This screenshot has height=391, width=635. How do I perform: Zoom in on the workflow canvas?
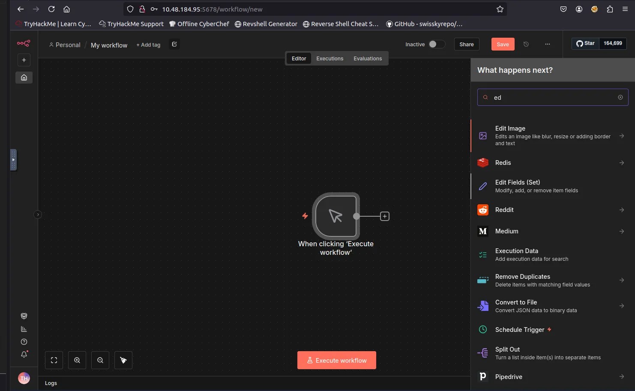(77, 360)
